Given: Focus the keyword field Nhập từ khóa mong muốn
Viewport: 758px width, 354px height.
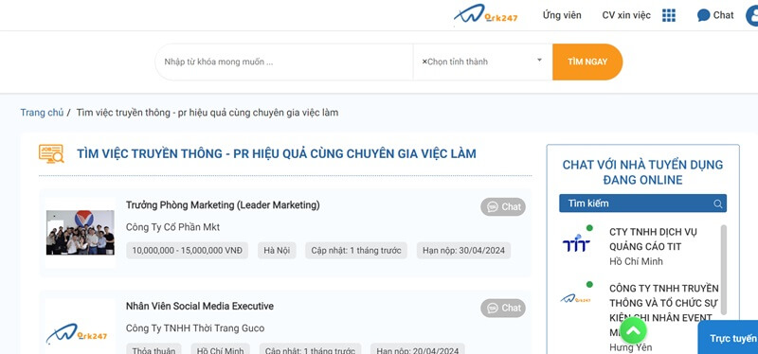Looking at the screenshot, I should 284,62.
